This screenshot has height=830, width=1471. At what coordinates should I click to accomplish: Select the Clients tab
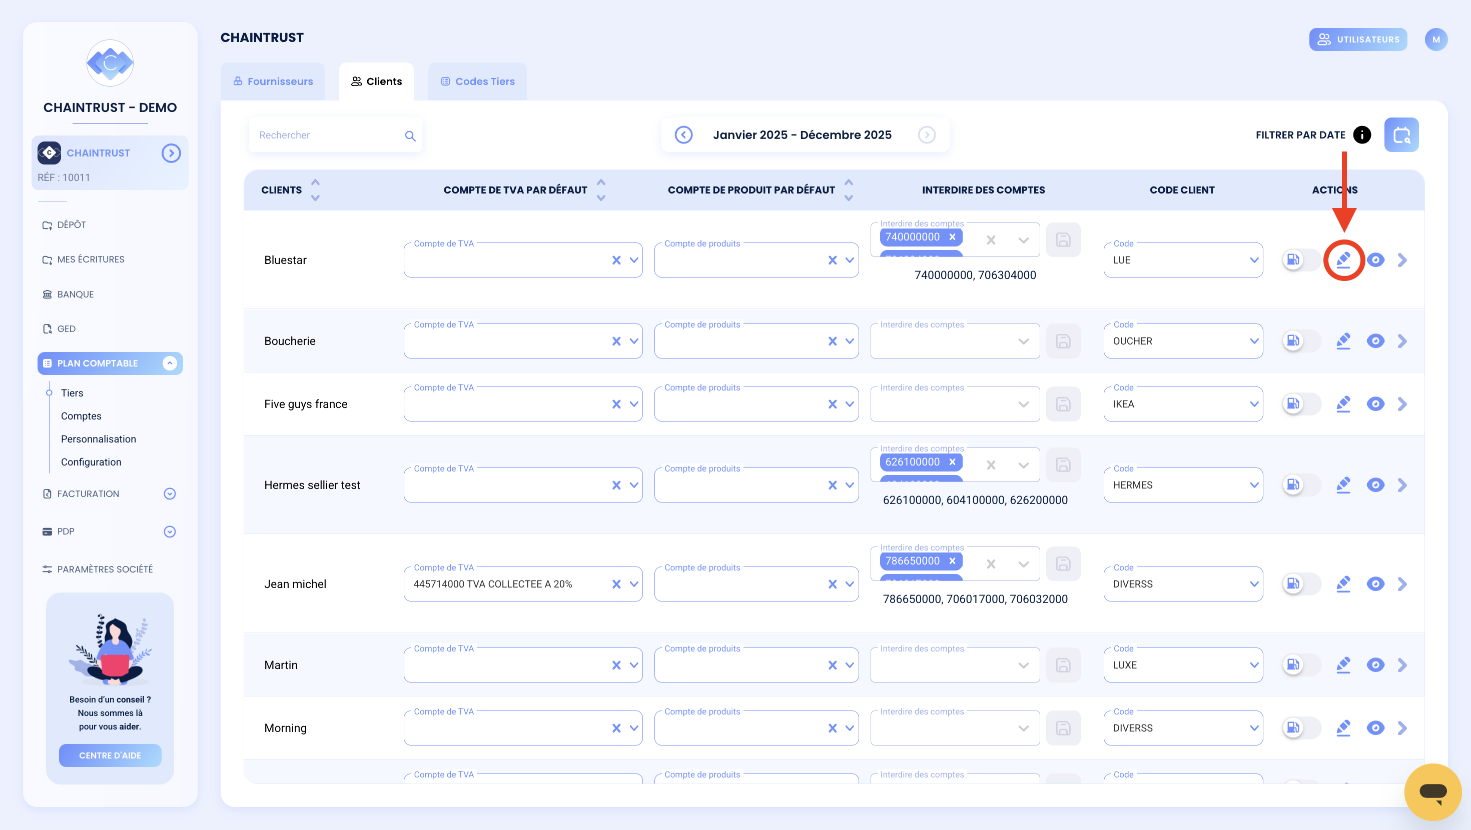376,81
